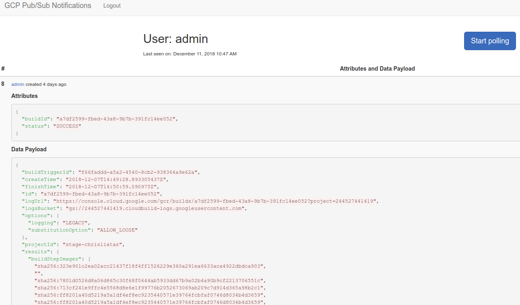
Task: Click the Last seen on timestamp text
Action: pyautogui.click(x=189, y=54)
